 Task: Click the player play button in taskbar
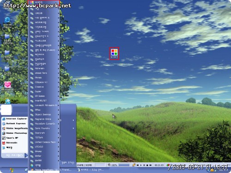[x=141, y=165]
